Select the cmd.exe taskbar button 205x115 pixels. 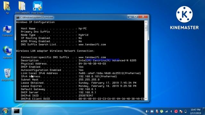pos(17,111)
